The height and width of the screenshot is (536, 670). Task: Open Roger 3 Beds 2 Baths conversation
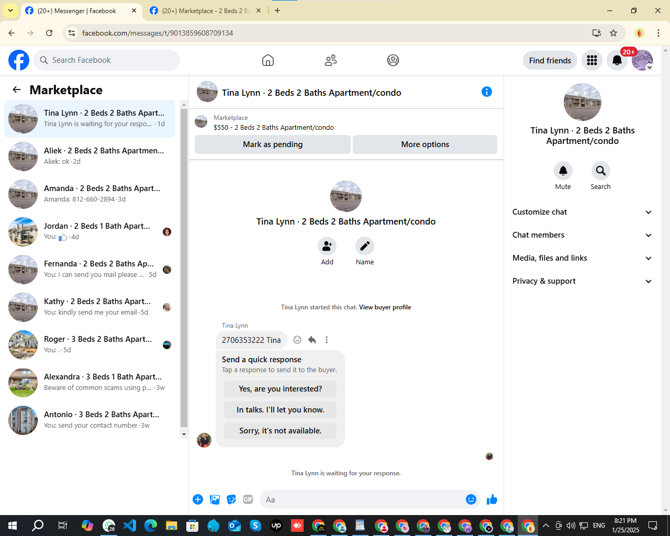point(90,345)
